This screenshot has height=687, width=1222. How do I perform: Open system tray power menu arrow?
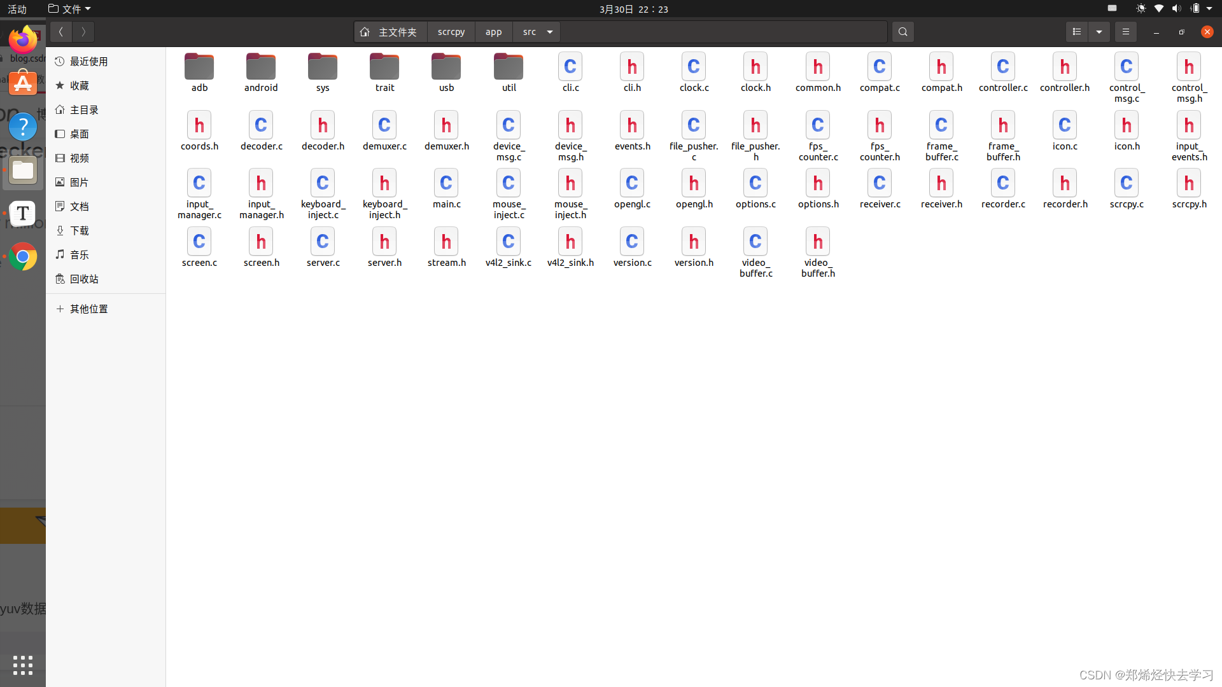point(1209,9)
